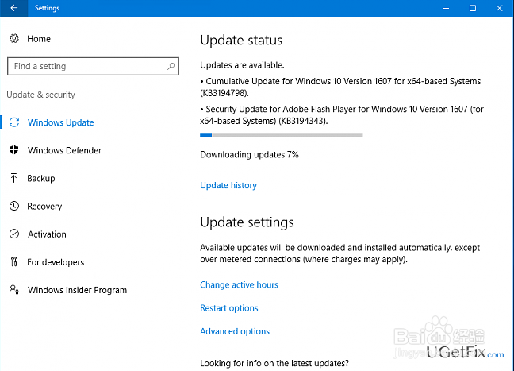The height and width of the screenshot is (371, 514).
Task: Open Windows Defender settings
Action: (64, 150)
